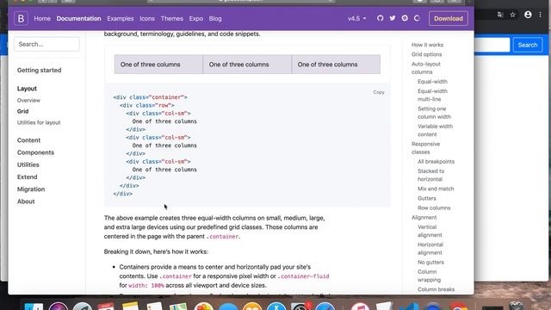Expand Utilities section in sidebar
The height and width of the screenshot is (310, 551).
coord(28,164)
